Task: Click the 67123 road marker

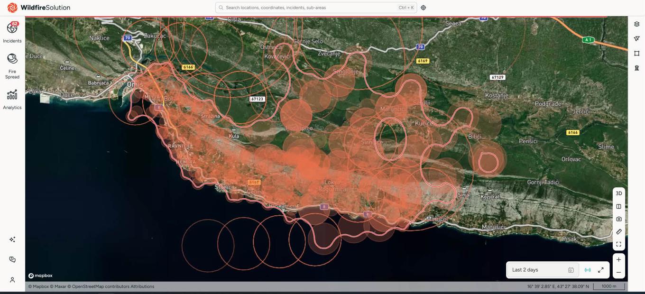Action: pyautogui.click(x=257, y=99)
